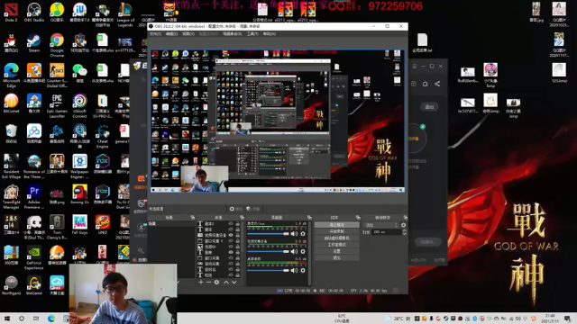This screenshot has width=577, height=324.
Task: Open the Tools menu in OBS
Action: (x=252, y=34)
